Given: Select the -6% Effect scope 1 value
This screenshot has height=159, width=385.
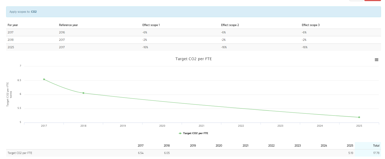Looking at the screenshot, I should click(145, 32).
